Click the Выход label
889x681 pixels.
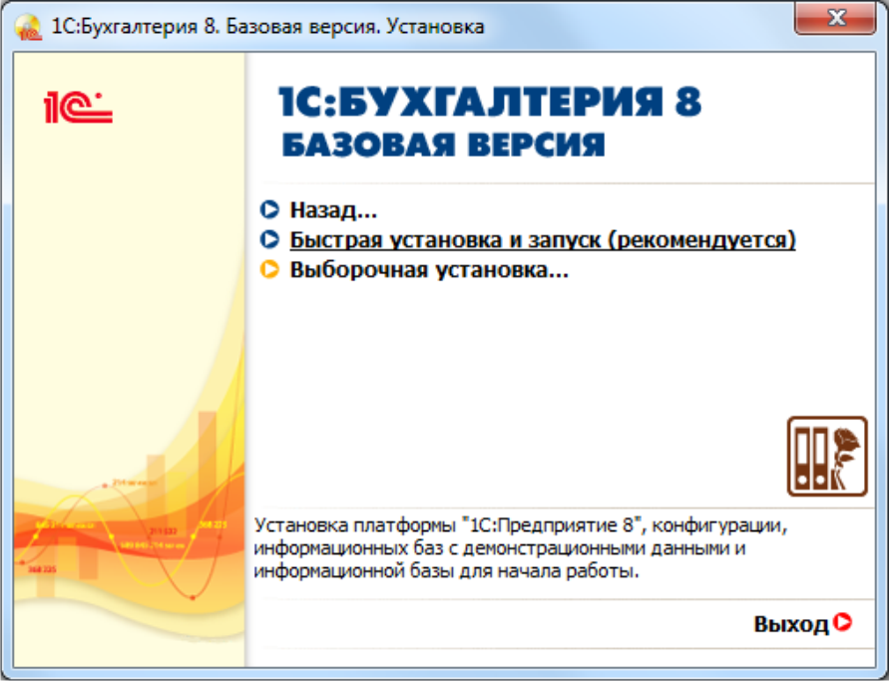(791, 624)
